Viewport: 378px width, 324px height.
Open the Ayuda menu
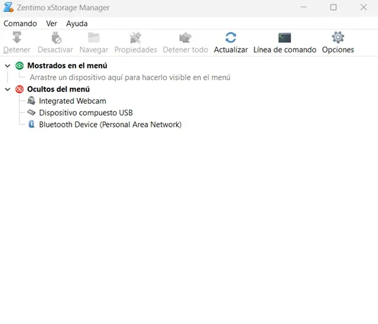(77, 24)
